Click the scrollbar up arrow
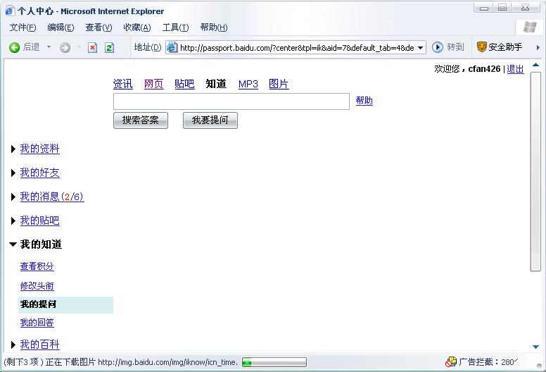 (x=535, y=65)
